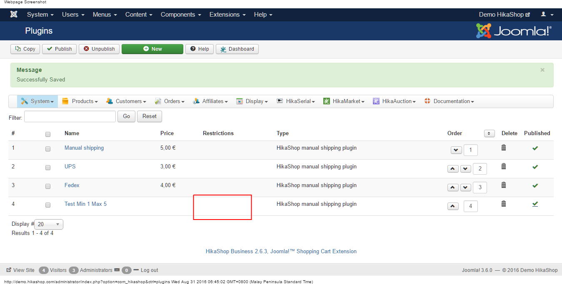This screenshot has width=562, height=284.
Task: Open the Extensions menu
Action: [227, 15]
